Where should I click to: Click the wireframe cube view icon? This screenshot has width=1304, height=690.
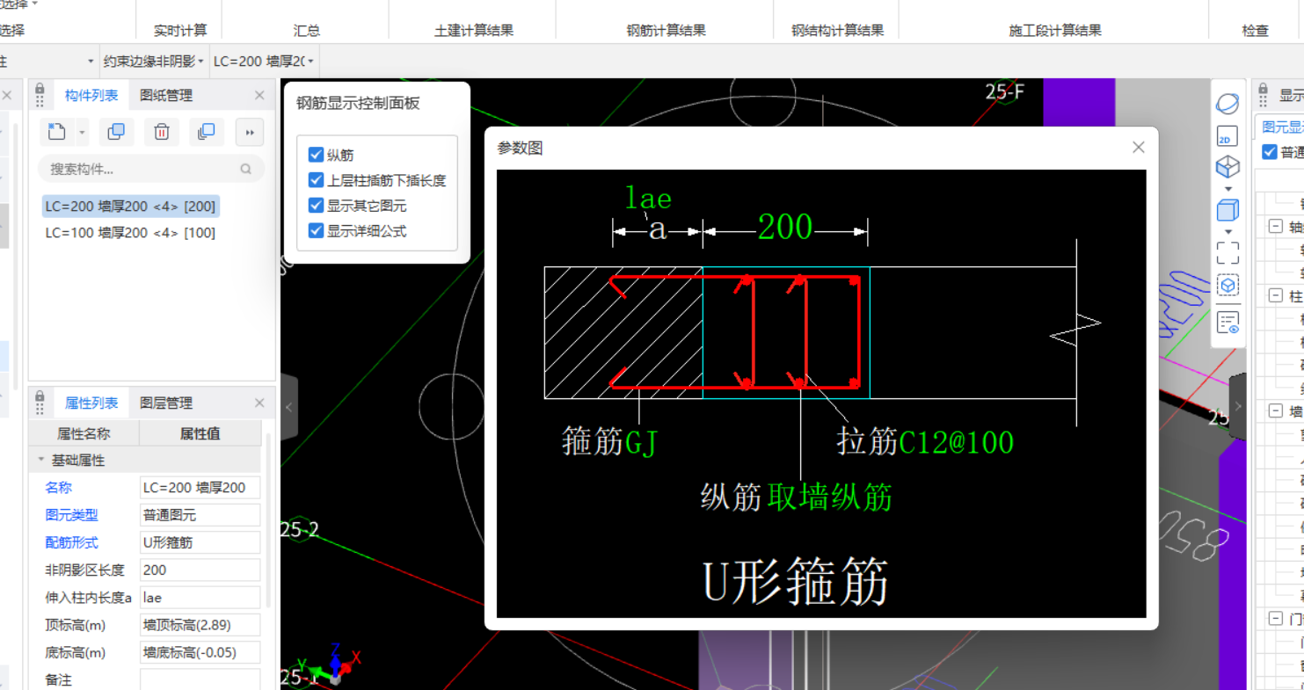tap(1228, 167)
